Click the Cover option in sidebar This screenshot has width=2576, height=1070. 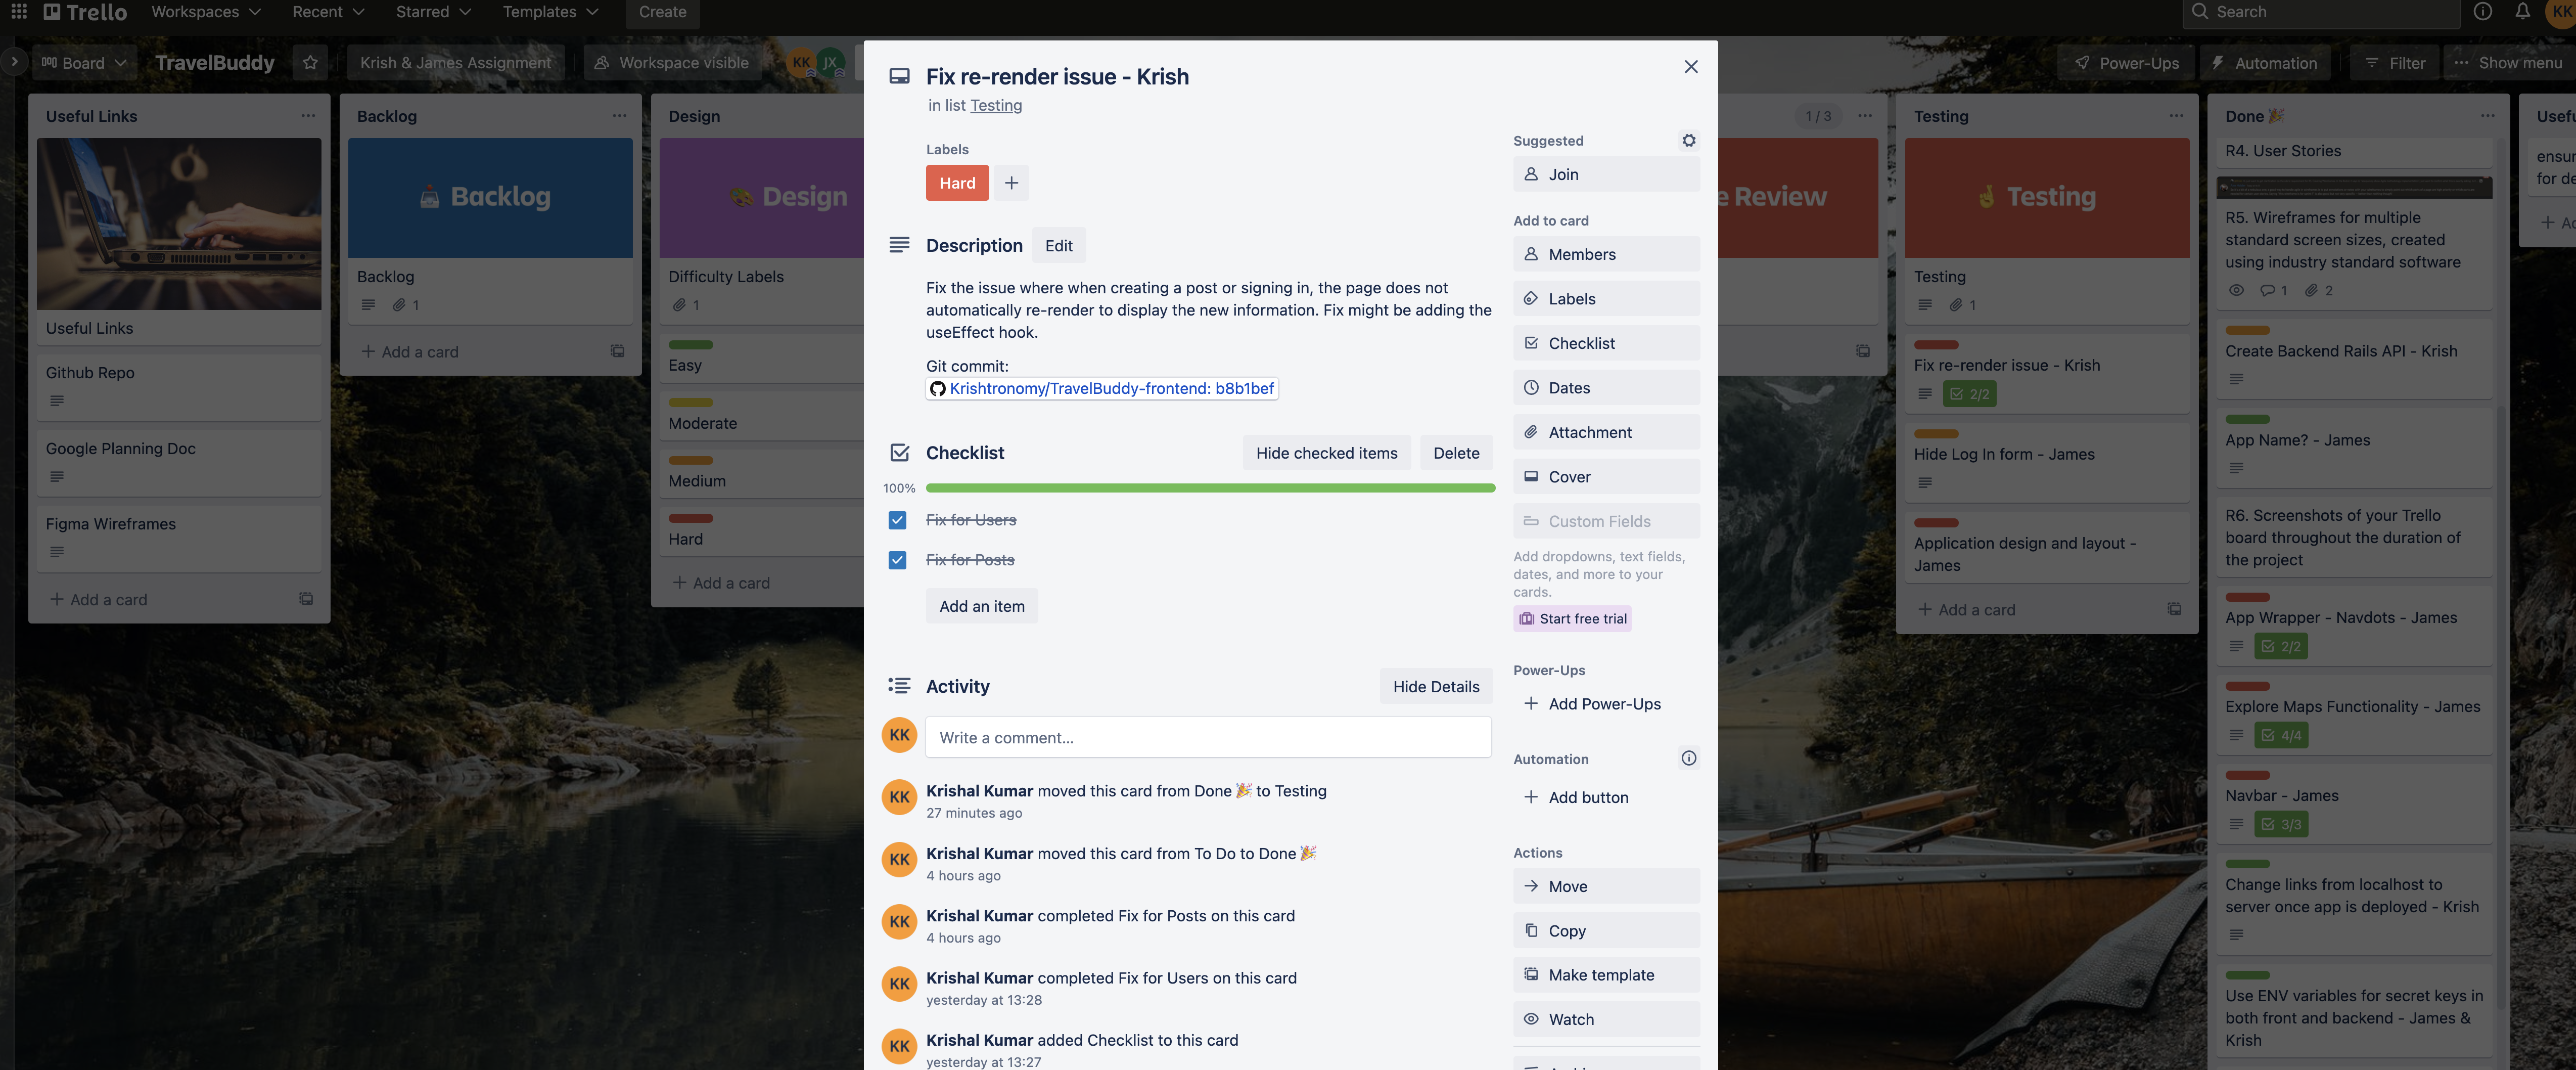pos(1605,477)
